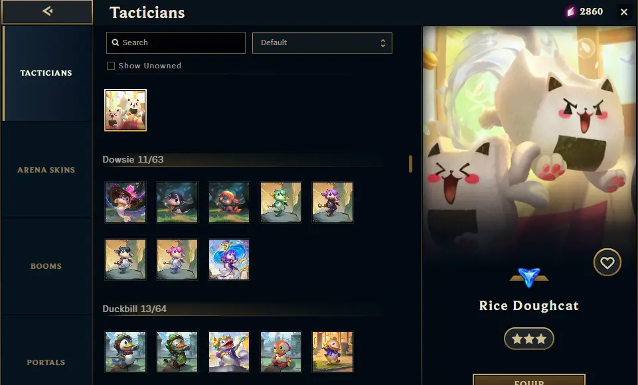Go to the Portals tab
This screenshot has width=638, height=385.
point(46,362)
